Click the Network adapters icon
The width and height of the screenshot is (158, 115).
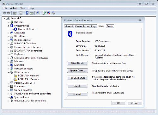12,69
